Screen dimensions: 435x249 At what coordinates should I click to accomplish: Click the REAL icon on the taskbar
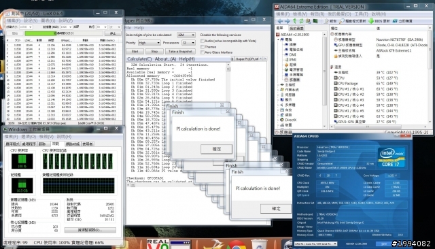pos(157,244)
